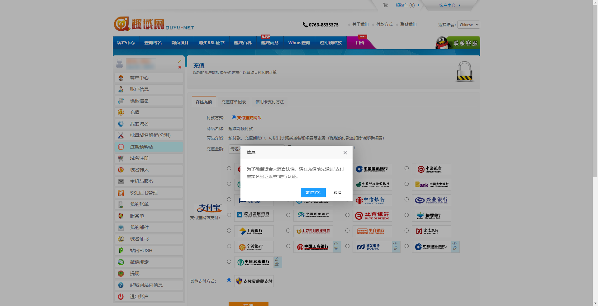Click the pencil edit icon beside username

coord(180,61)
